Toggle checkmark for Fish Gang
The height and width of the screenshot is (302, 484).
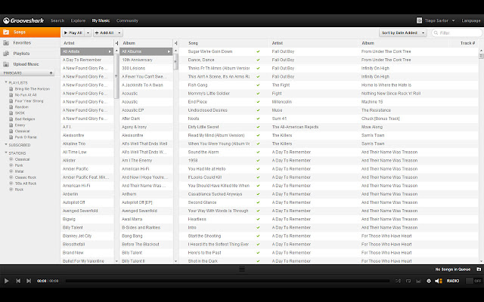click(x=258, y=85)
